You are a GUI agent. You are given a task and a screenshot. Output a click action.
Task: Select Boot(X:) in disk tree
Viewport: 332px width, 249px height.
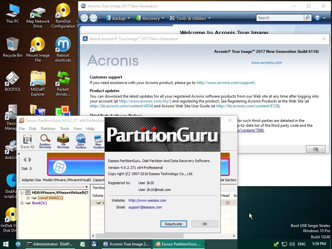pos(39,203)
